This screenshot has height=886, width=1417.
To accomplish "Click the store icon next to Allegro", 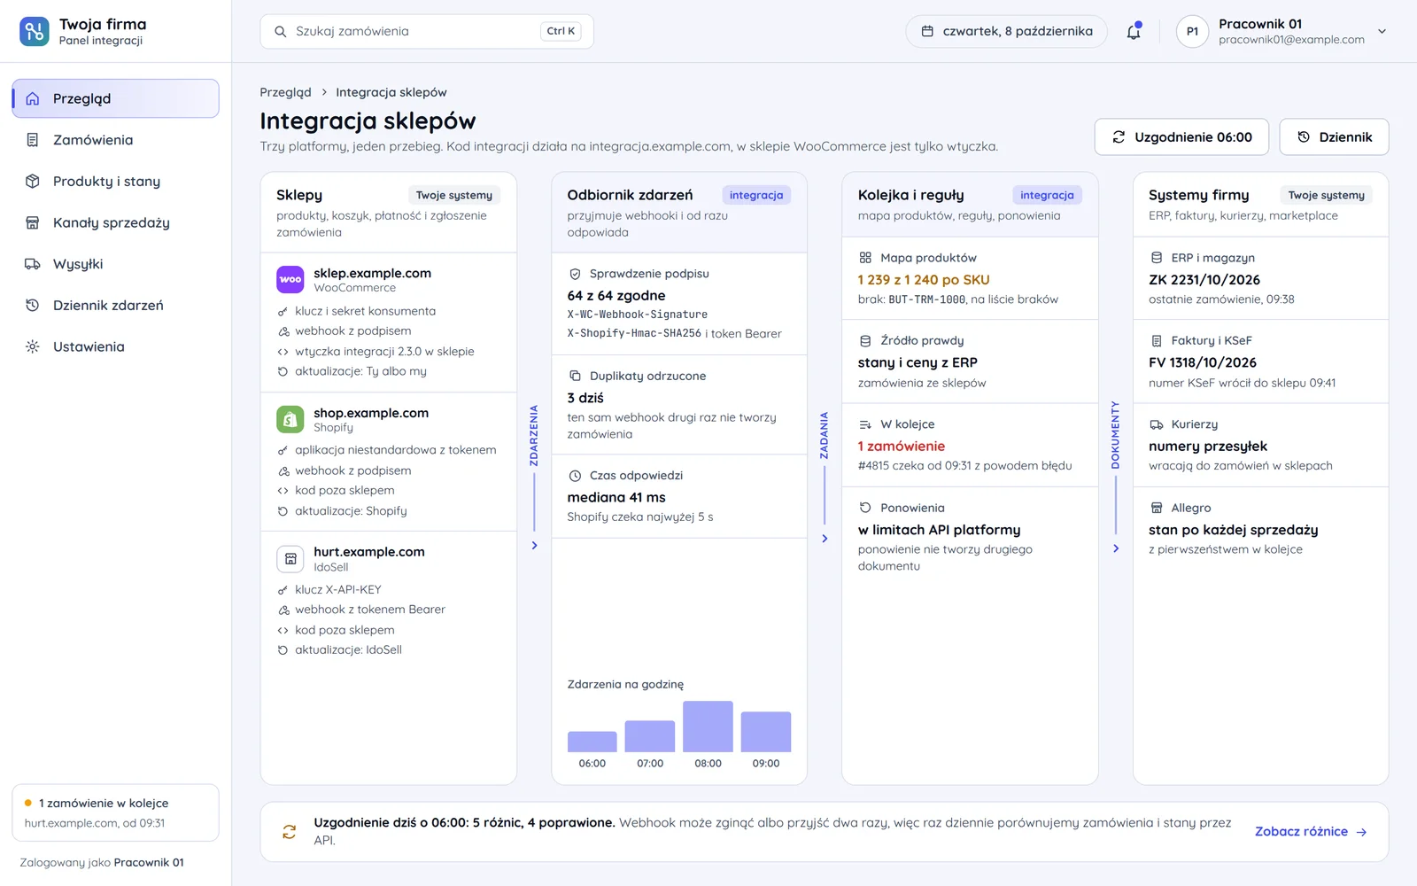I will tap(1156, 508).
